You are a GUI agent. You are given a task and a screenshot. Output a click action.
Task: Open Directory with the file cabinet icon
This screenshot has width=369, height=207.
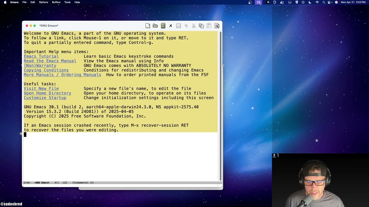click(x=163, y=26)
